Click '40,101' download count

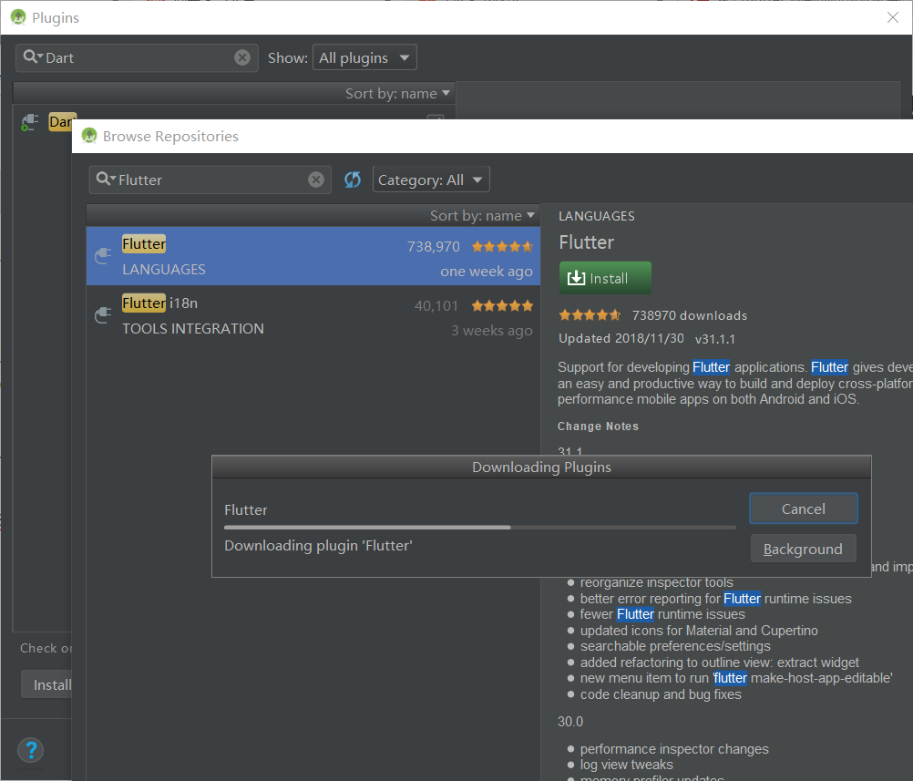(x=436, y=306)
